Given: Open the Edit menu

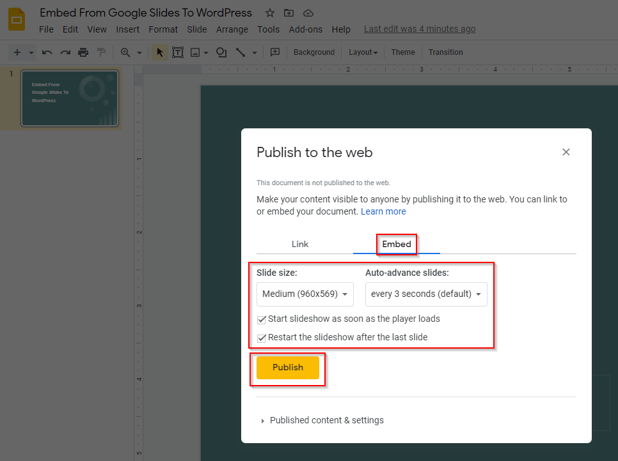Looking at the screenshot, I should [x=70, y=29].
